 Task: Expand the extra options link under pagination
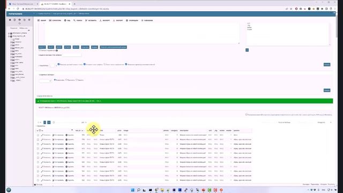(41, 126)
